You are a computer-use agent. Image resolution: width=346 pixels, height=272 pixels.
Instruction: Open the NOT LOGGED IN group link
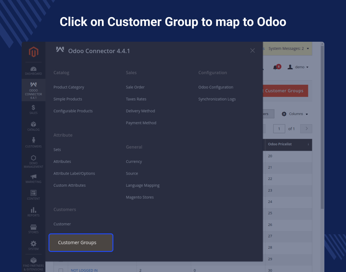[84, 270]
